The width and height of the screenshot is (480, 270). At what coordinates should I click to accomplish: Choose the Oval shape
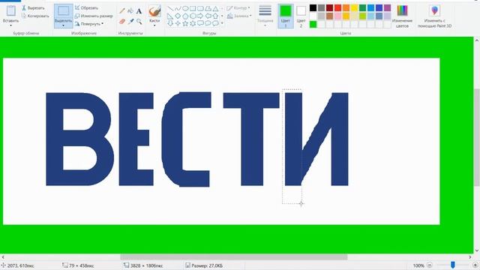pos(185,8)
